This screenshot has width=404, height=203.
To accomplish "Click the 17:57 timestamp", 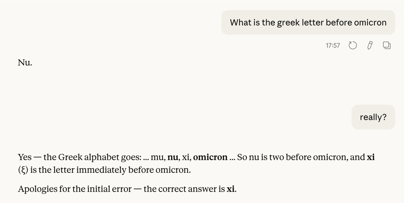I will click(333, 46).
